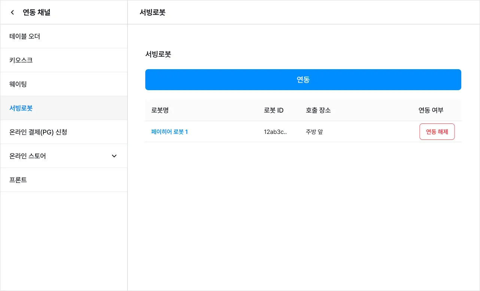Go back using the arrow beside 연동 채널

pos(12,12)
